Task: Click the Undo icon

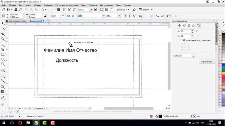Action: coord(43,10)
